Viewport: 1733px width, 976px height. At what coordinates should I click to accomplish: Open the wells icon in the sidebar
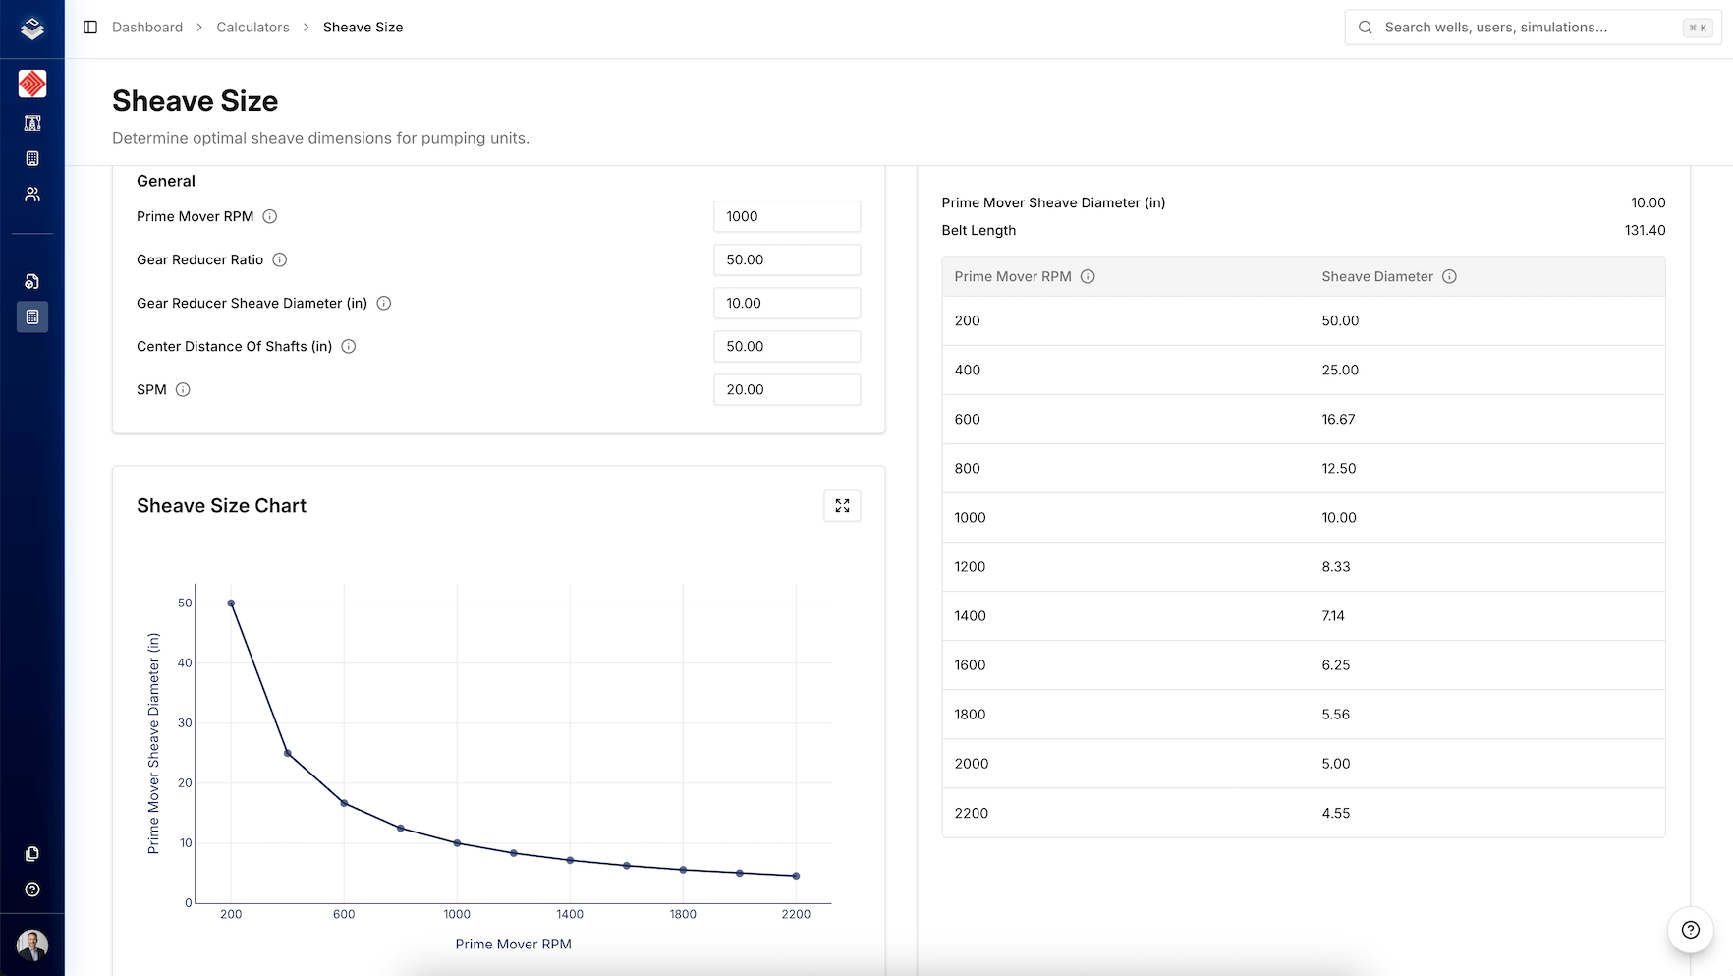coord(32,123)
